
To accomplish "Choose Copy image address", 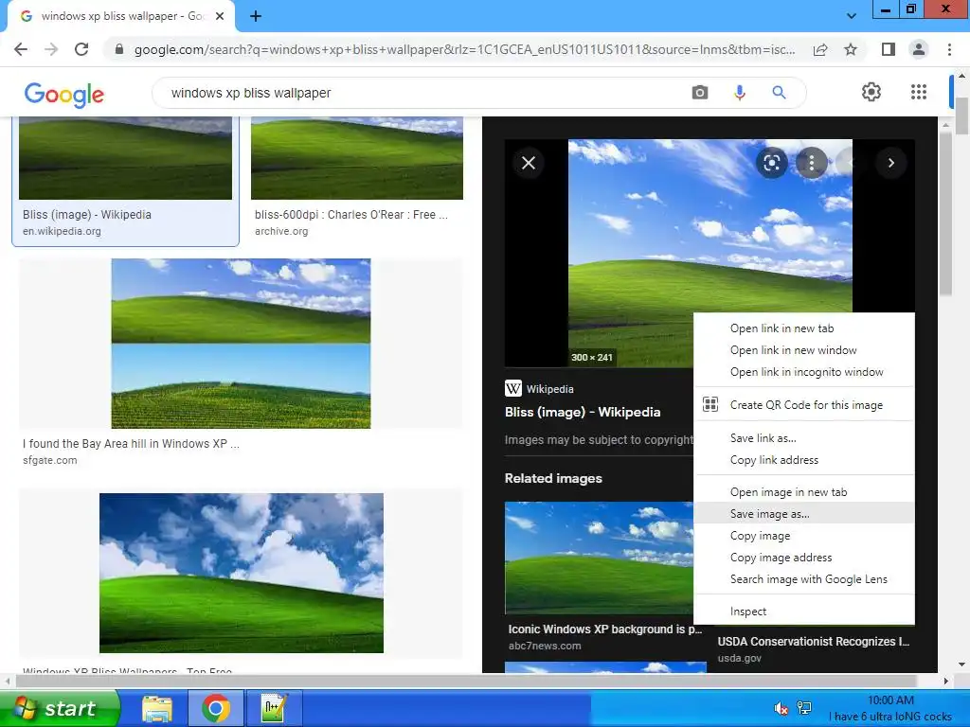I will click(x=803, y=557).
